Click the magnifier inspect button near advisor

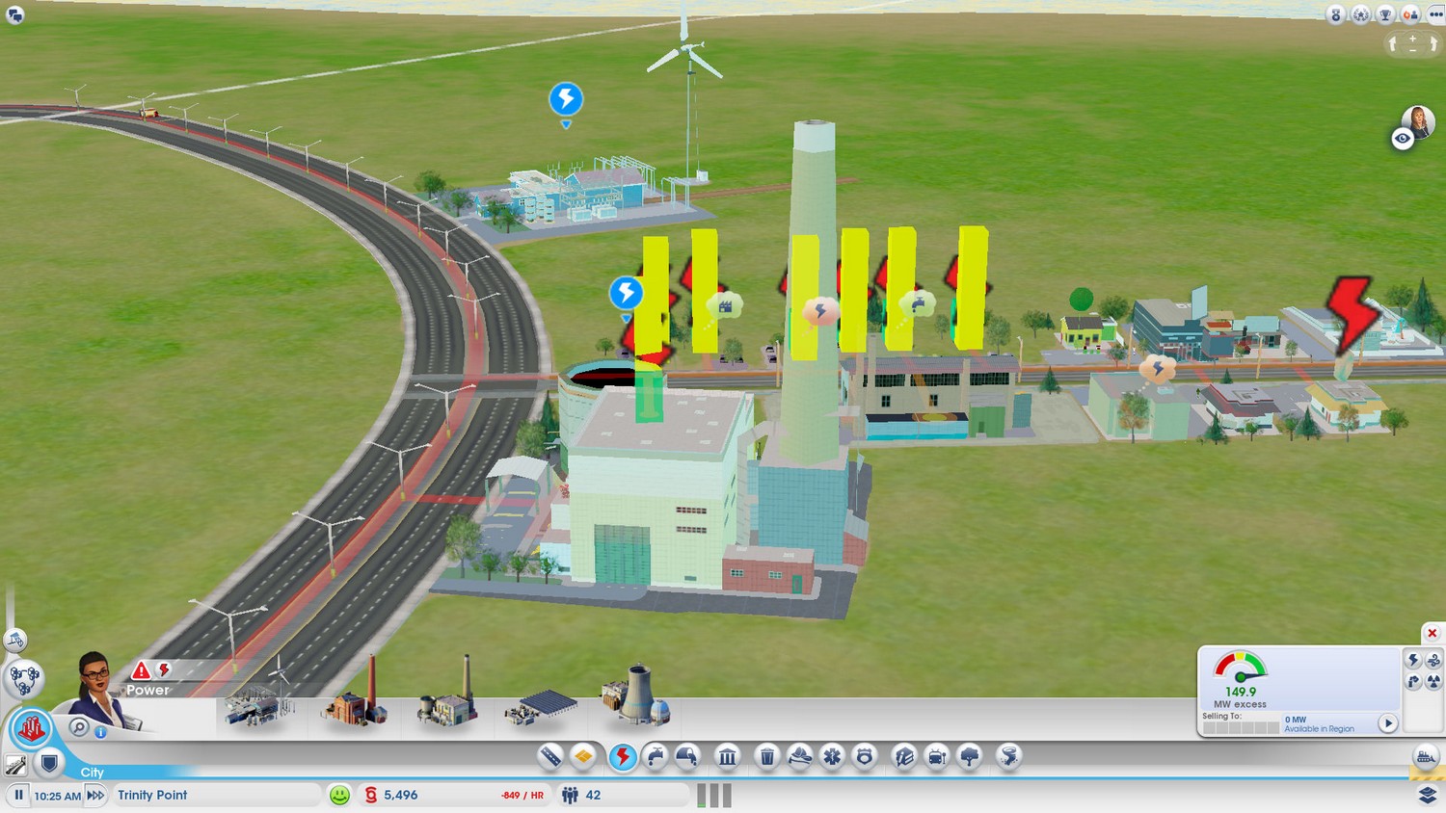tap(79, 727)
